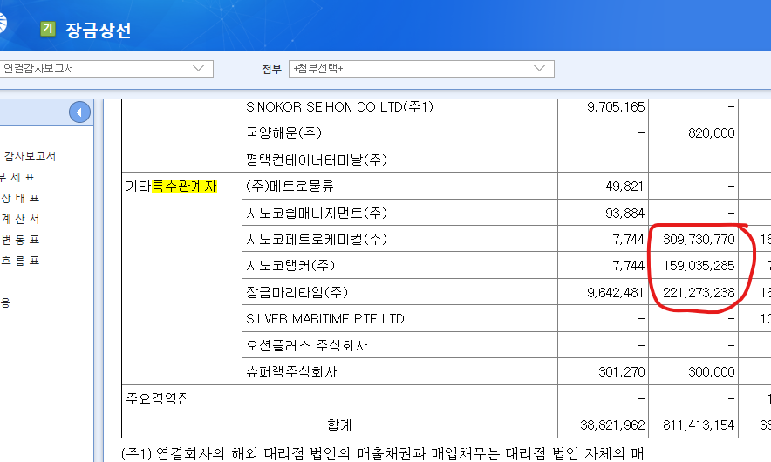Select the value 159,035,285
This screenshot has width=771, height=462.
click(x=699, y=266)
